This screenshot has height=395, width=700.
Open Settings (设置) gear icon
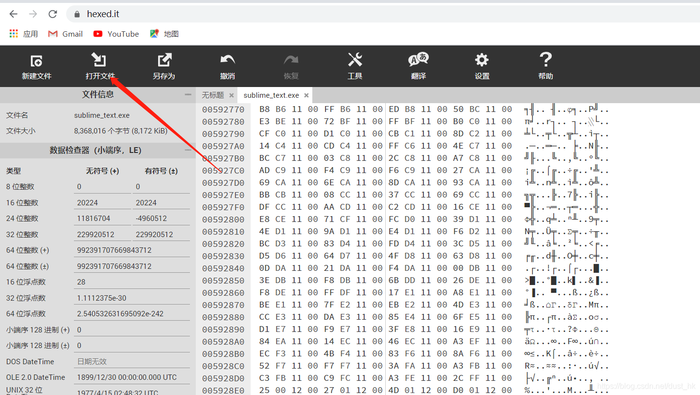point(482,60)
